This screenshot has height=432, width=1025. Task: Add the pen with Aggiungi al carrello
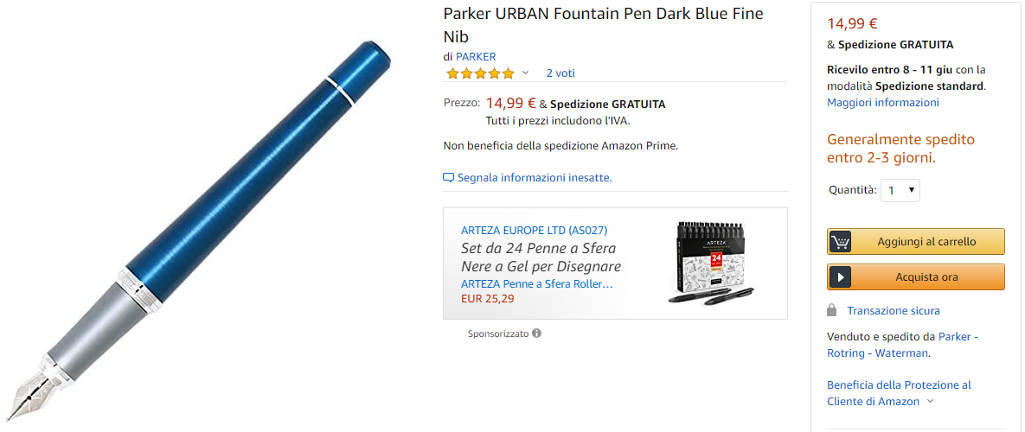pos(916,241)
